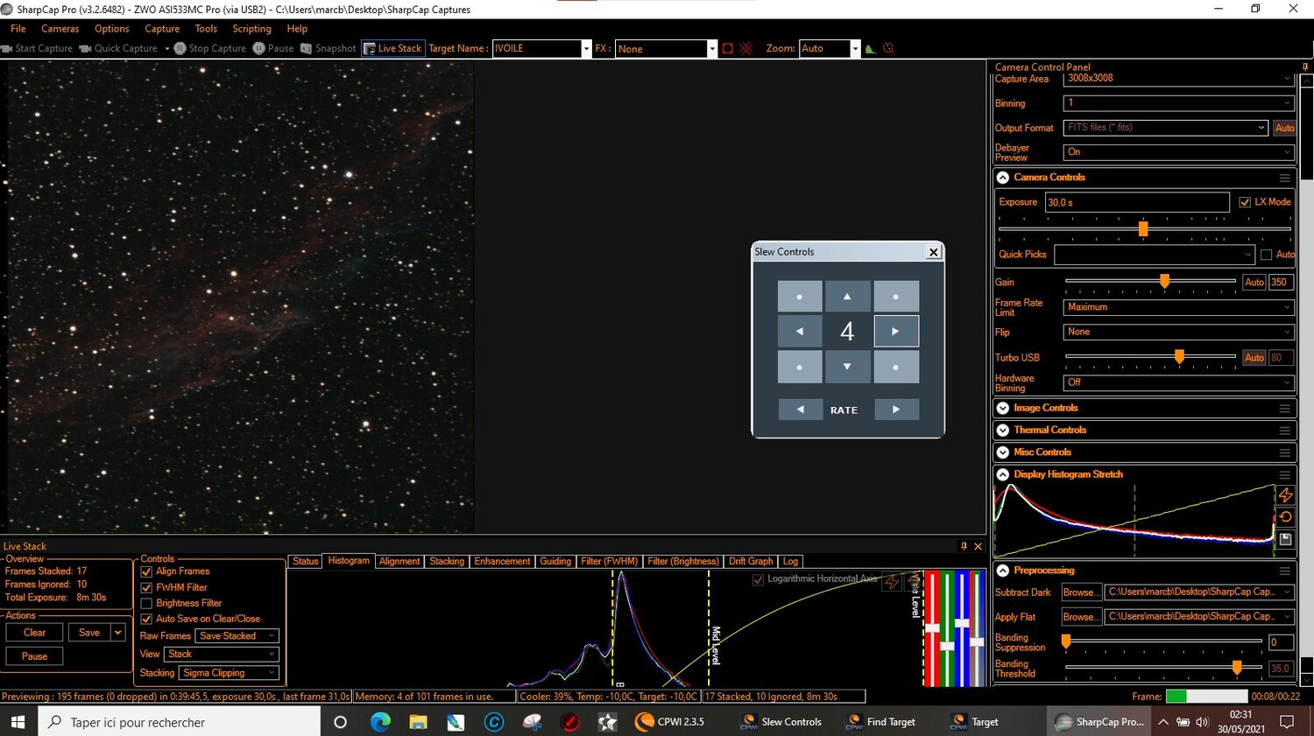Viewport: 1314px width, 736px height.
Task: Toggle the Align Frames checkbox
Action: pos(146,571)
